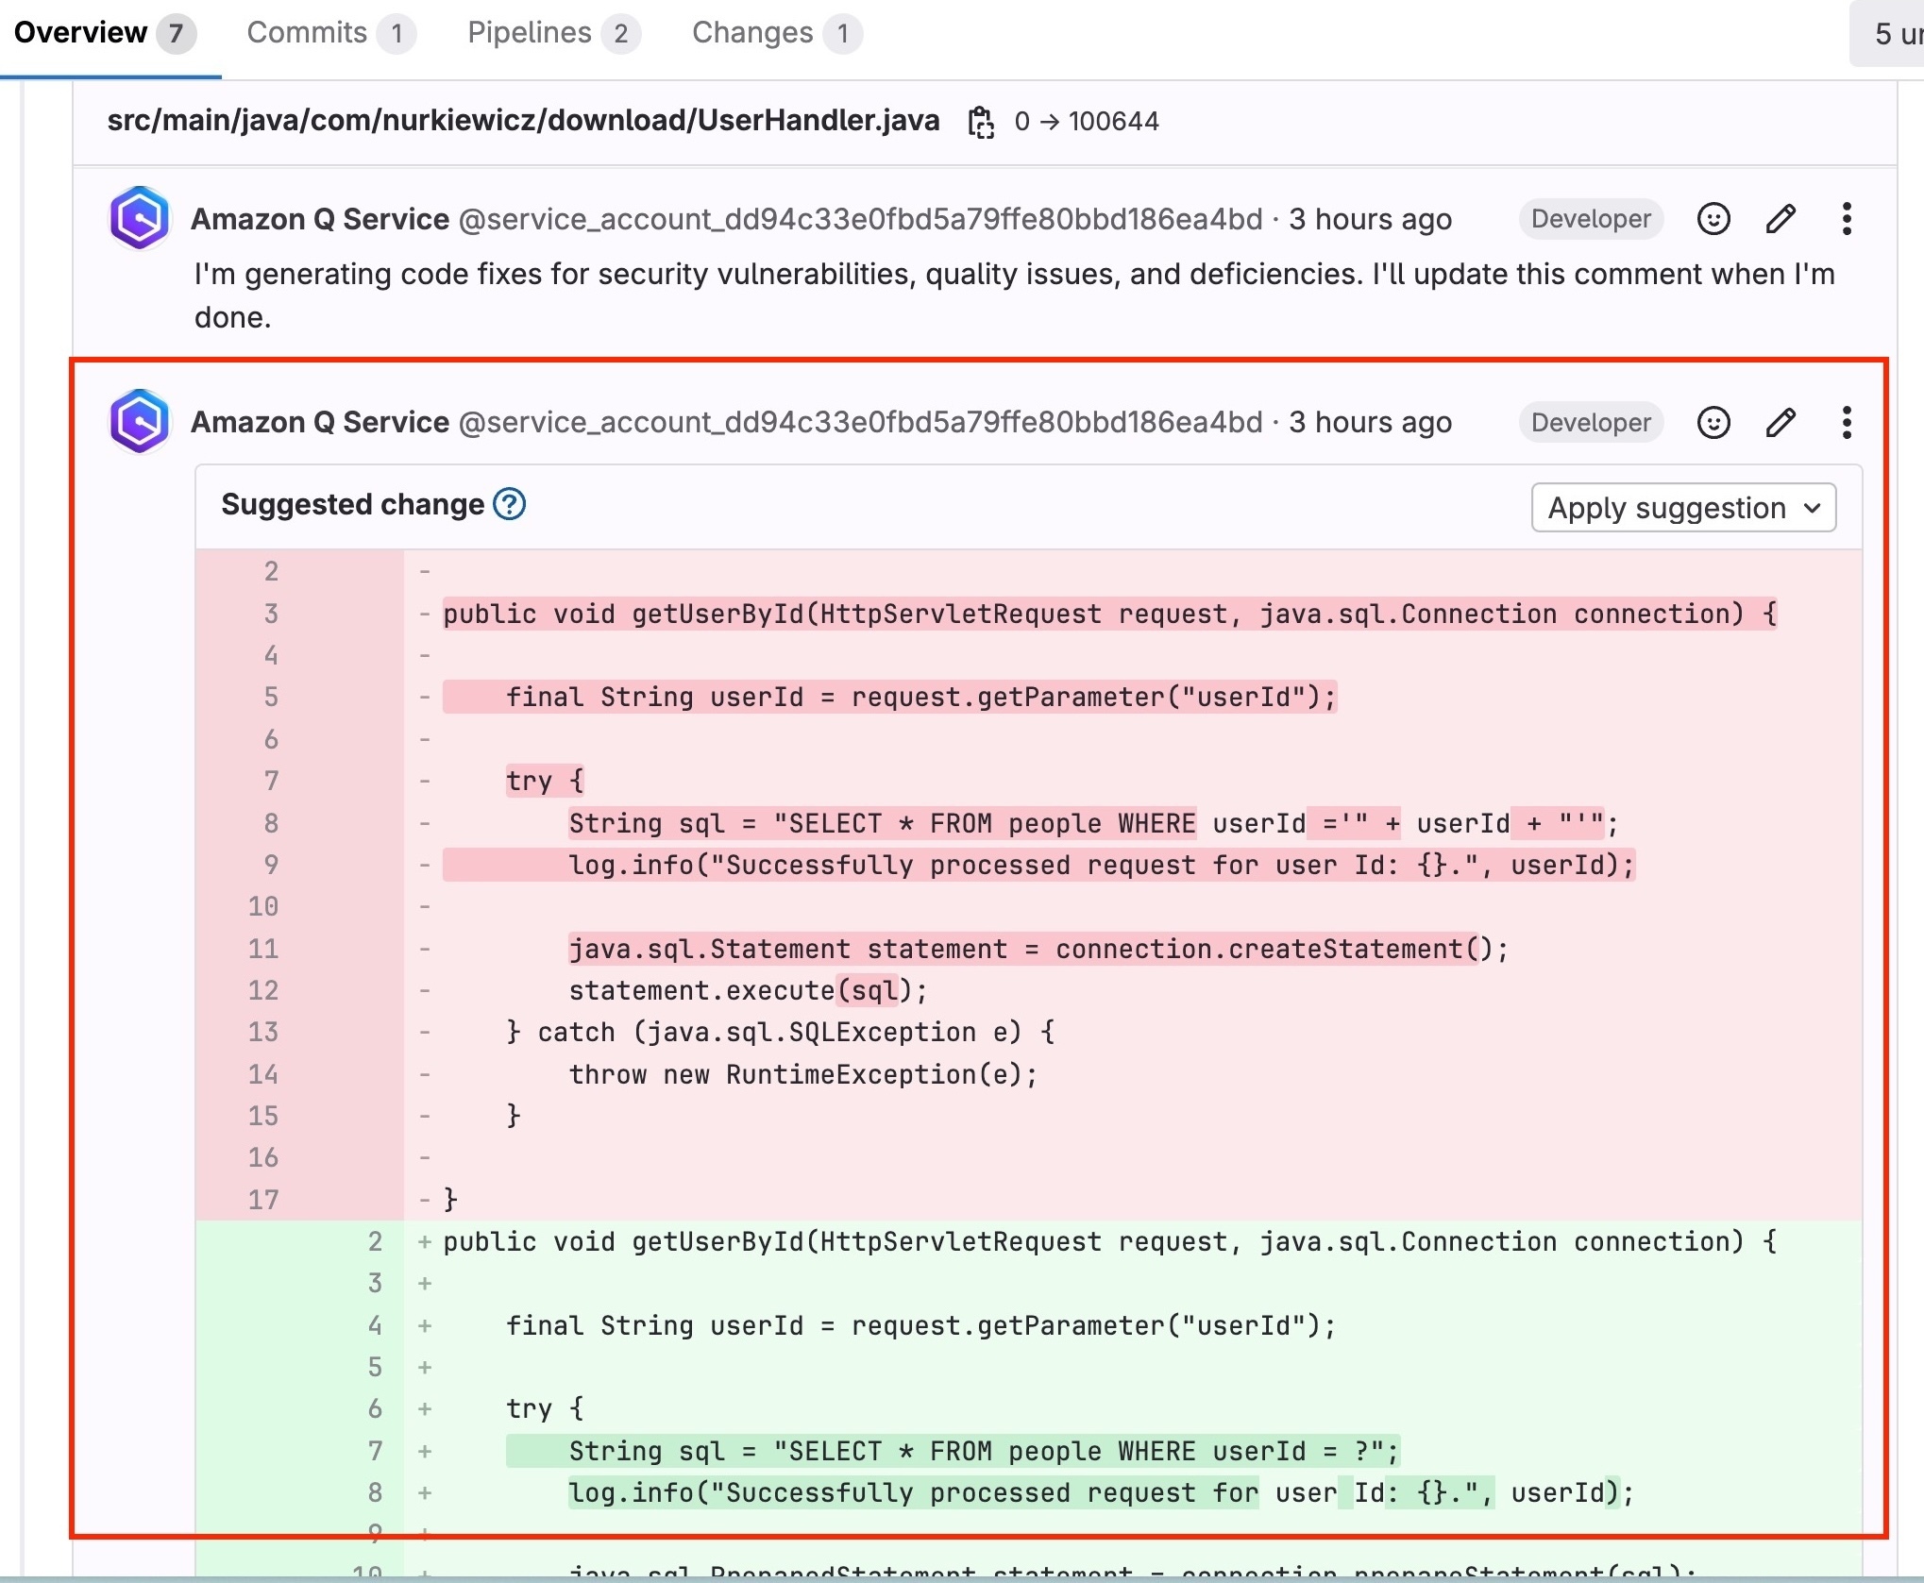Screen dimensions: 1924x1583
Task: Click second comment's '3 hours ago' timestamp
Action: click(1370, 422)
